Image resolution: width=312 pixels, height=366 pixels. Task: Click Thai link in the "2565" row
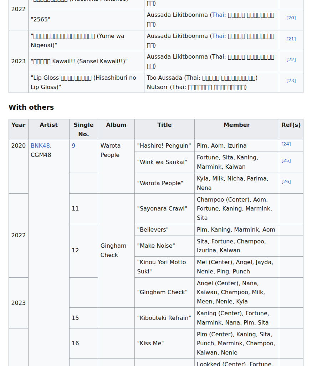(x=218, y=15)
